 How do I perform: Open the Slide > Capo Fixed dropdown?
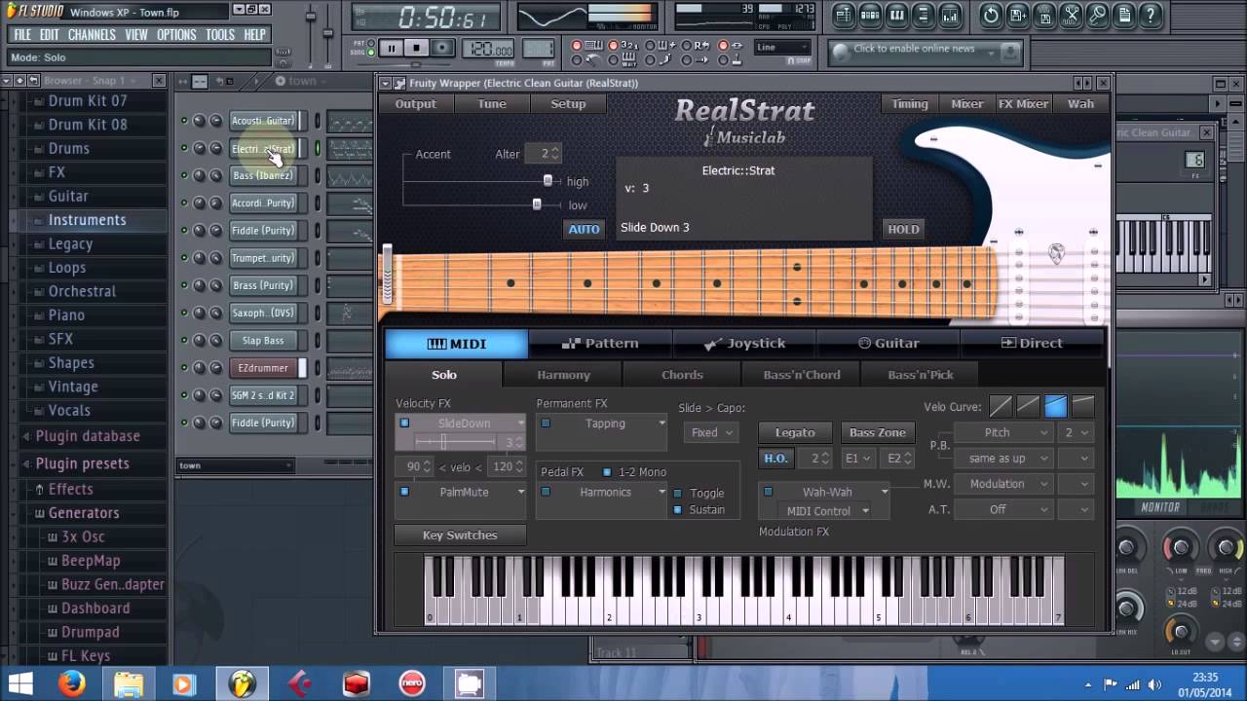[711, 432]
